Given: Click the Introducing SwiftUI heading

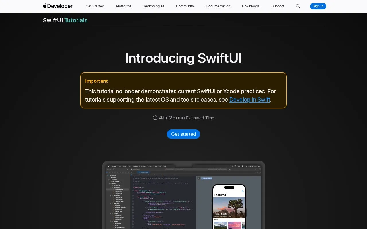Looking at the screenshot, I should [x=183, y=58].
